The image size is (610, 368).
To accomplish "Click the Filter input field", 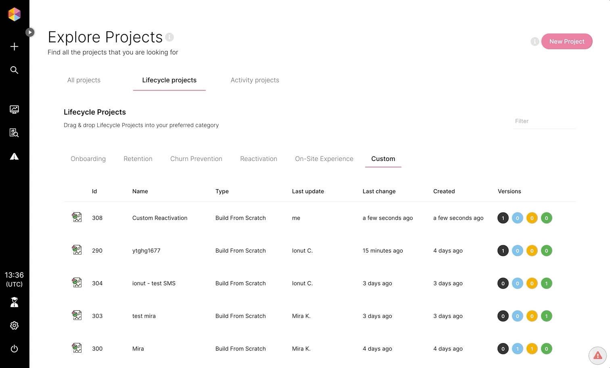I will click(544, 121).
